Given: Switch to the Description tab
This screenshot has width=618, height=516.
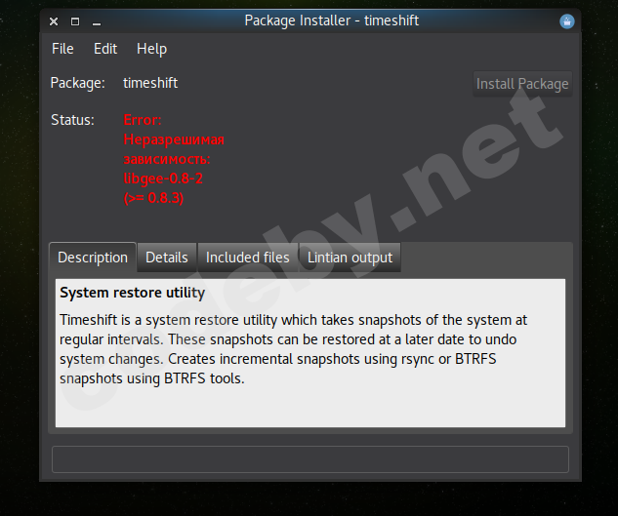Looking at the screenshot, I should (x=93, y=258).
